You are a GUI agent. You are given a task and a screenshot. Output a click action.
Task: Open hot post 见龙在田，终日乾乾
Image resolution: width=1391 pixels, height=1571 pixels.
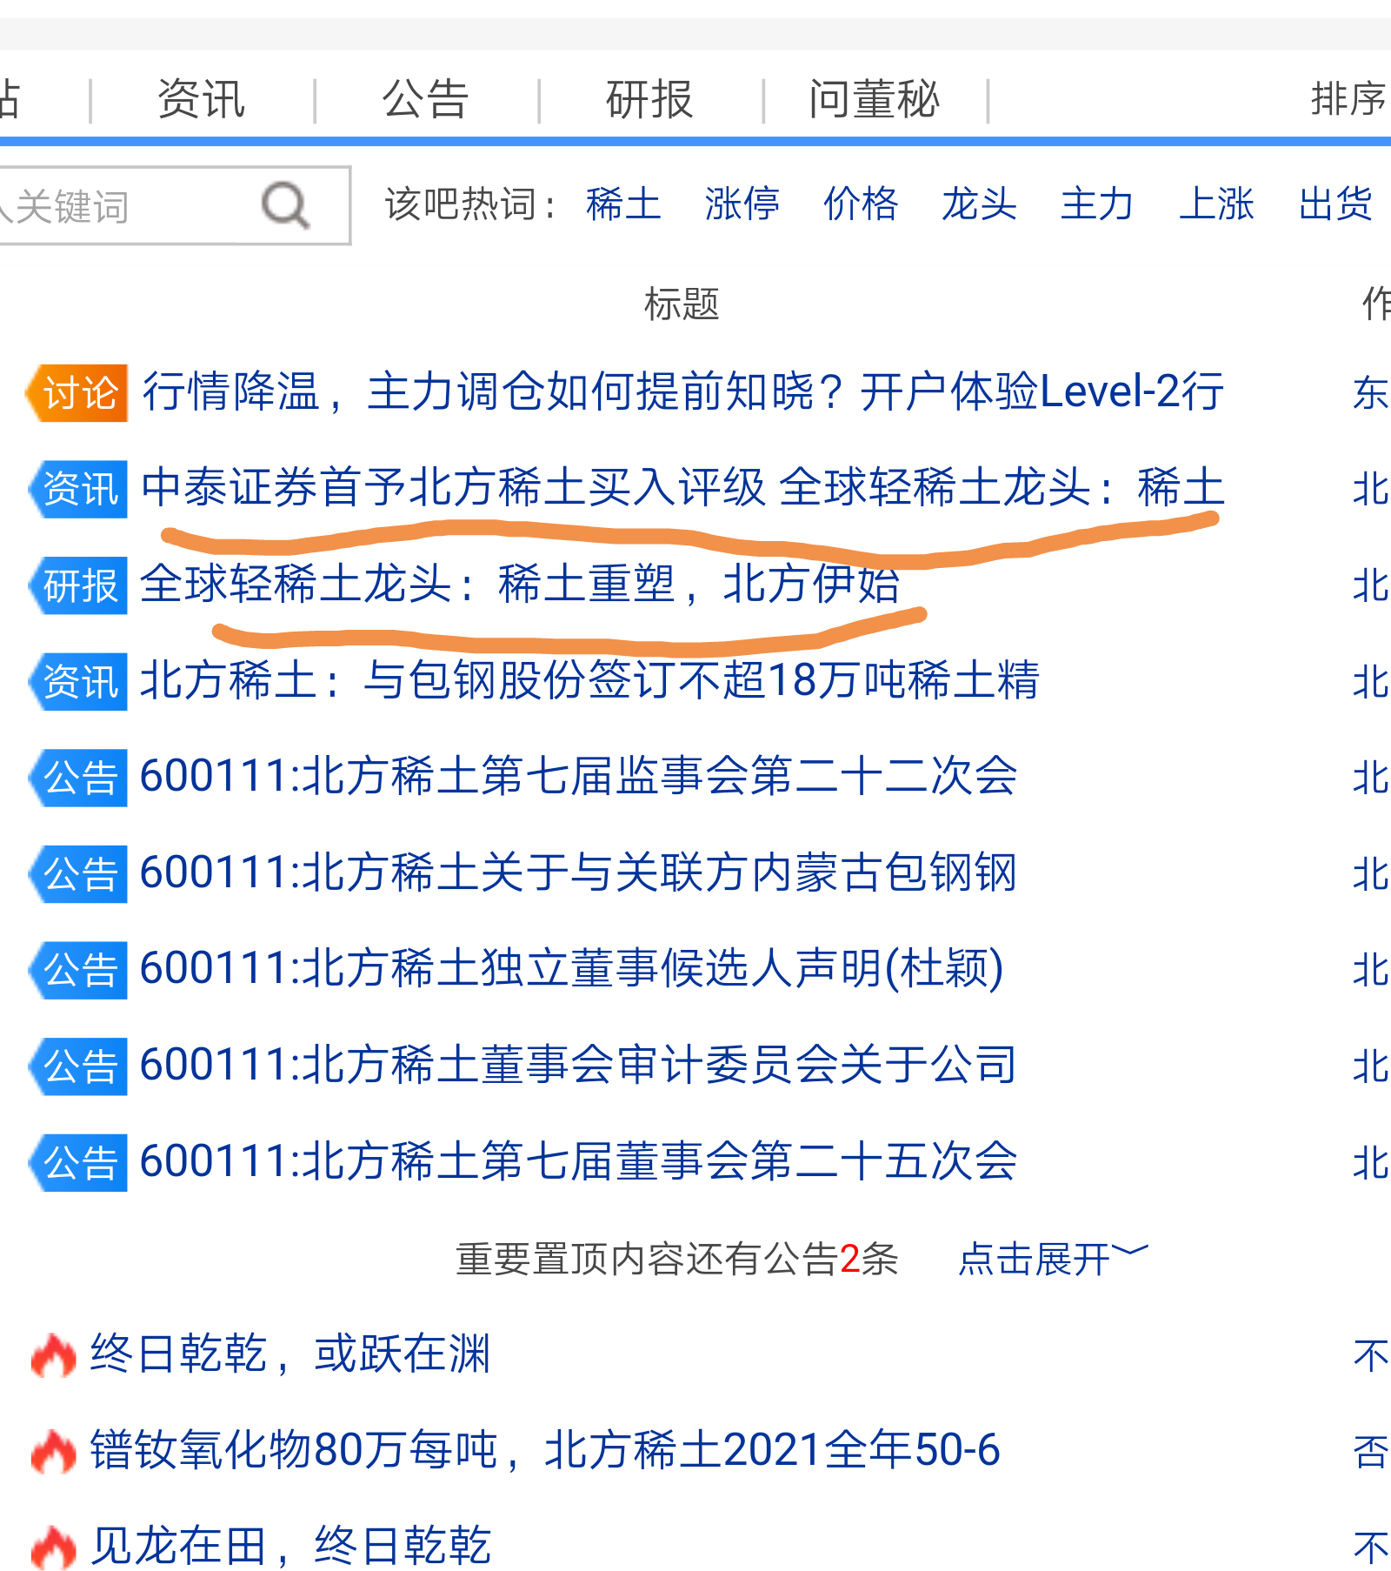pyautogui.click(x=291, y=1547)
